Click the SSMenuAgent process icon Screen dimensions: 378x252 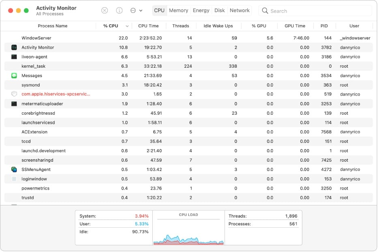[14, 170]
